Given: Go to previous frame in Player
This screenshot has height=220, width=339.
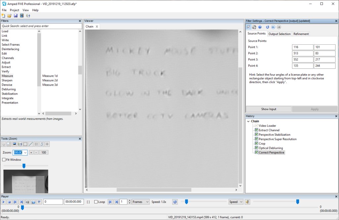Looking at the screenshot, I should pos(15,202).
